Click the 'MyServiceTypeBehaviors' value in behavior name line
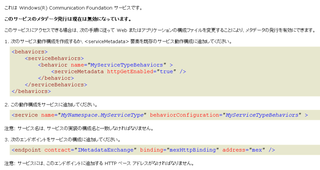This screenshot has height=170, width=320. (x=126, y=65)
